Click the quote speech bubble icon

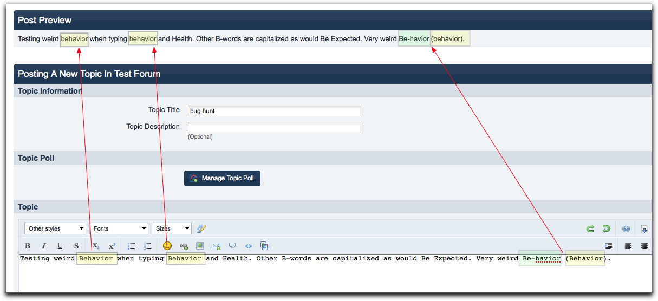click(x=232, y=246)
